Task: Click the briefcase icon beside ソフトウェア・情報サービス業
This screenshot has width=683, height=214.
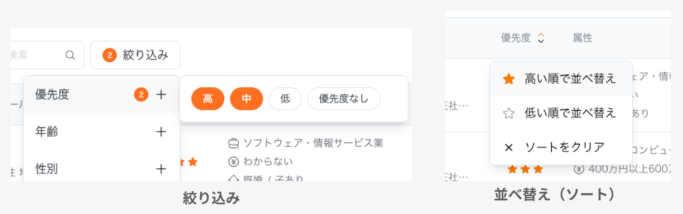Action: pos(233,144)
